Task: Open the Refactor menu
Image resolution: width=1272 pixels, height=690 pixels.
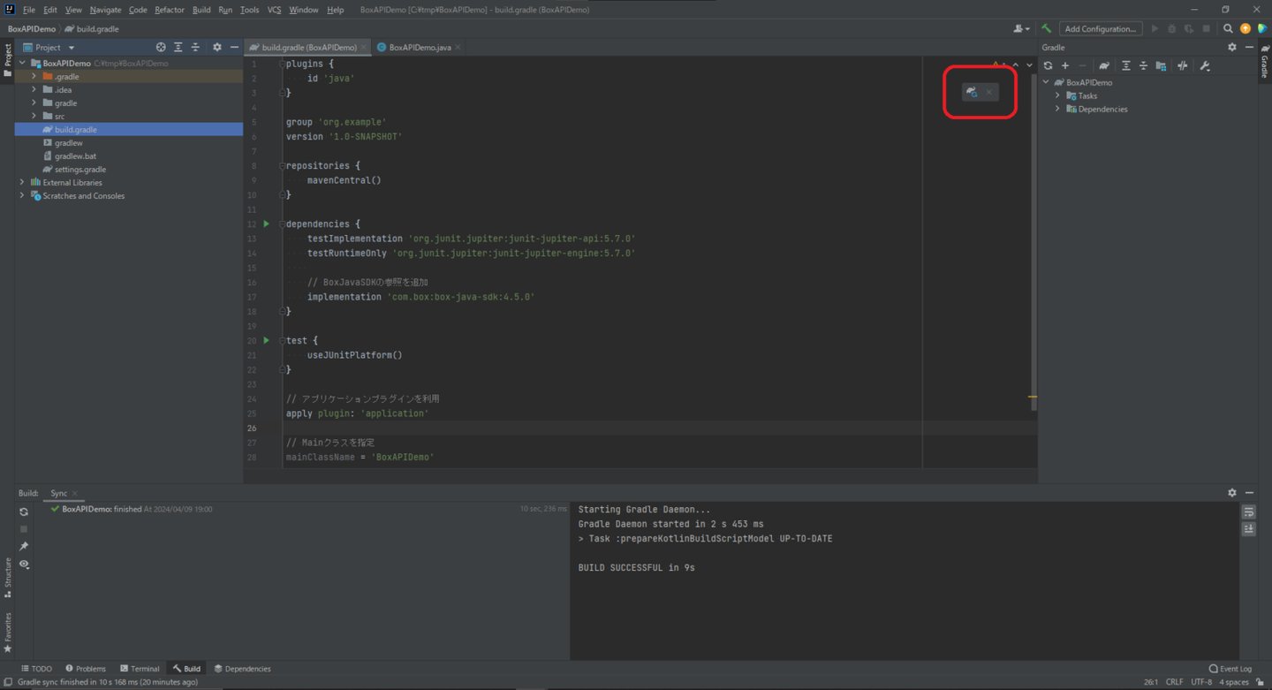Action: click(x=169, y=10)
